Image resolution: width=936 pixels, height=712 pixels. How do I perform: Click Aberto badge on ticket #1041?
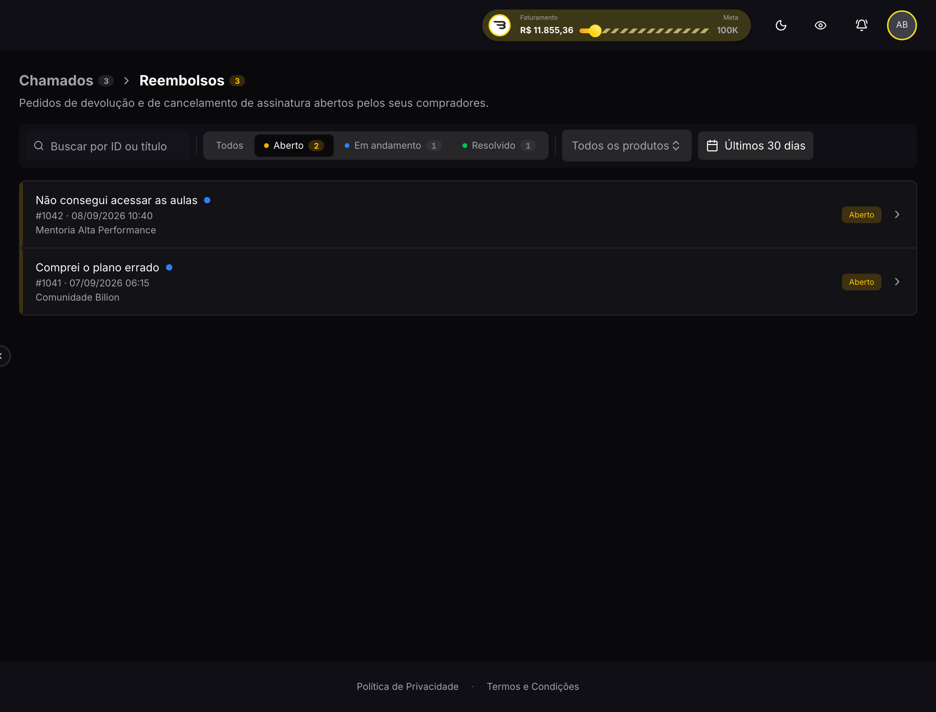point(861,282)
